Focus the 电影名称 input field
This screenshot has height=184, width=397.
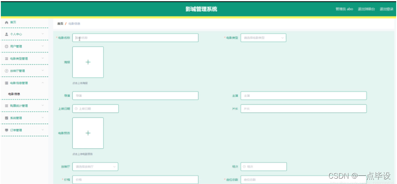pos(135,38)
